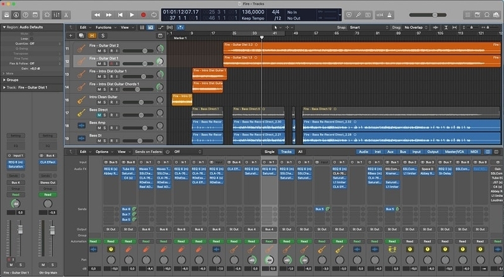504x277 pixels.
Task: Select the mixer Tracks view tab
Action: [x=286, y=152]
